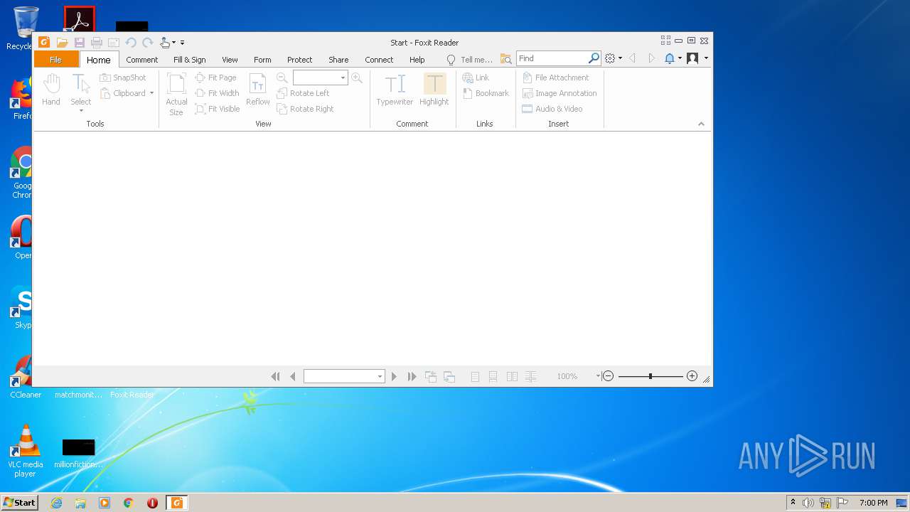Toggle facing pages layout in status bar

[512, 376]
